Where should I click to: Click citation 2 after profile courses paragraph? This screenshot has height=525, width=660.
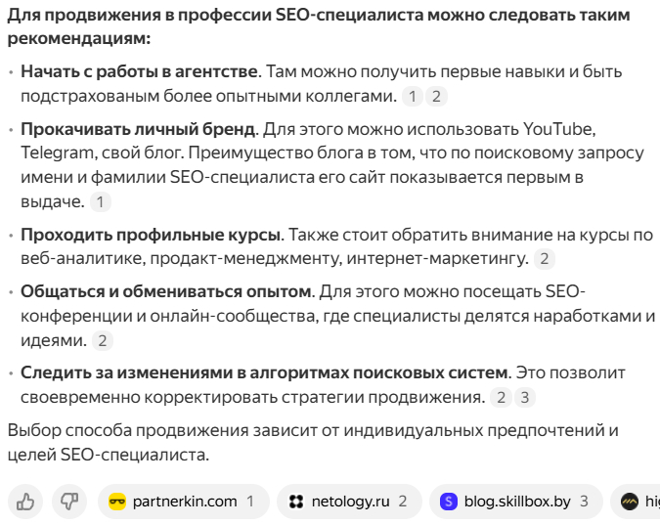coord(544,259)
